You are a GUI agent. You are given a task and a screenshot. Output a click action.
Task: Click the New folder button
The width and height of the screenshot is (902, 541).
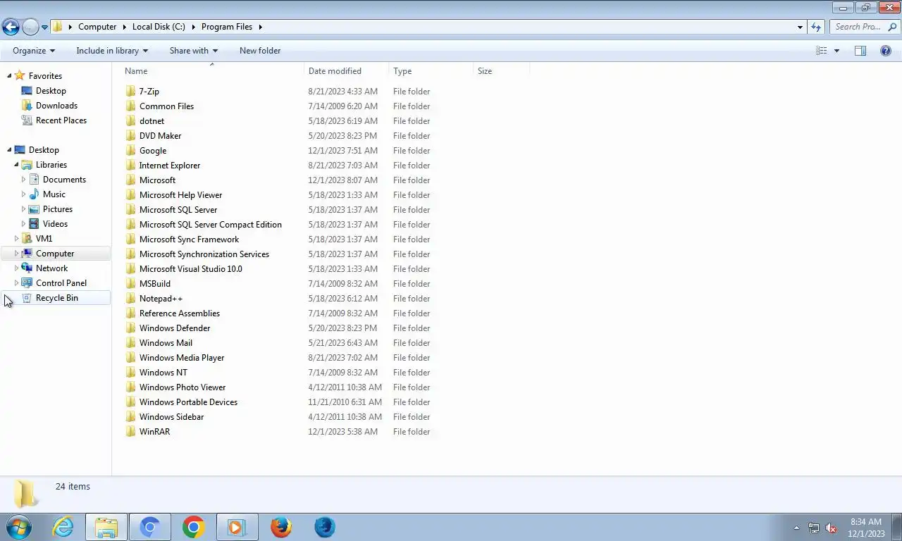click(260, 51)
